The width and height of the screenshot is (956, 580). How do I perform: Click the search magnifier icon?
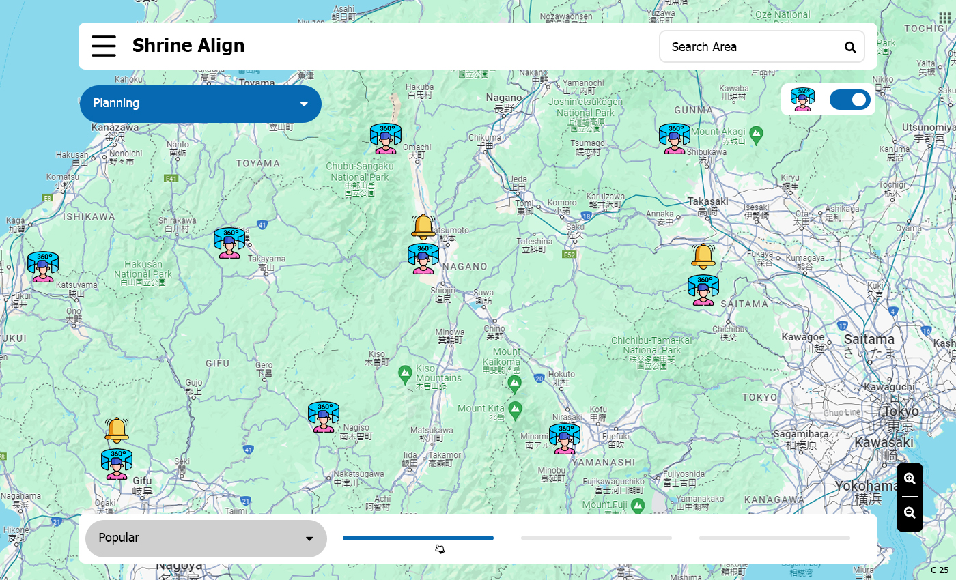[x=850, y=47]
